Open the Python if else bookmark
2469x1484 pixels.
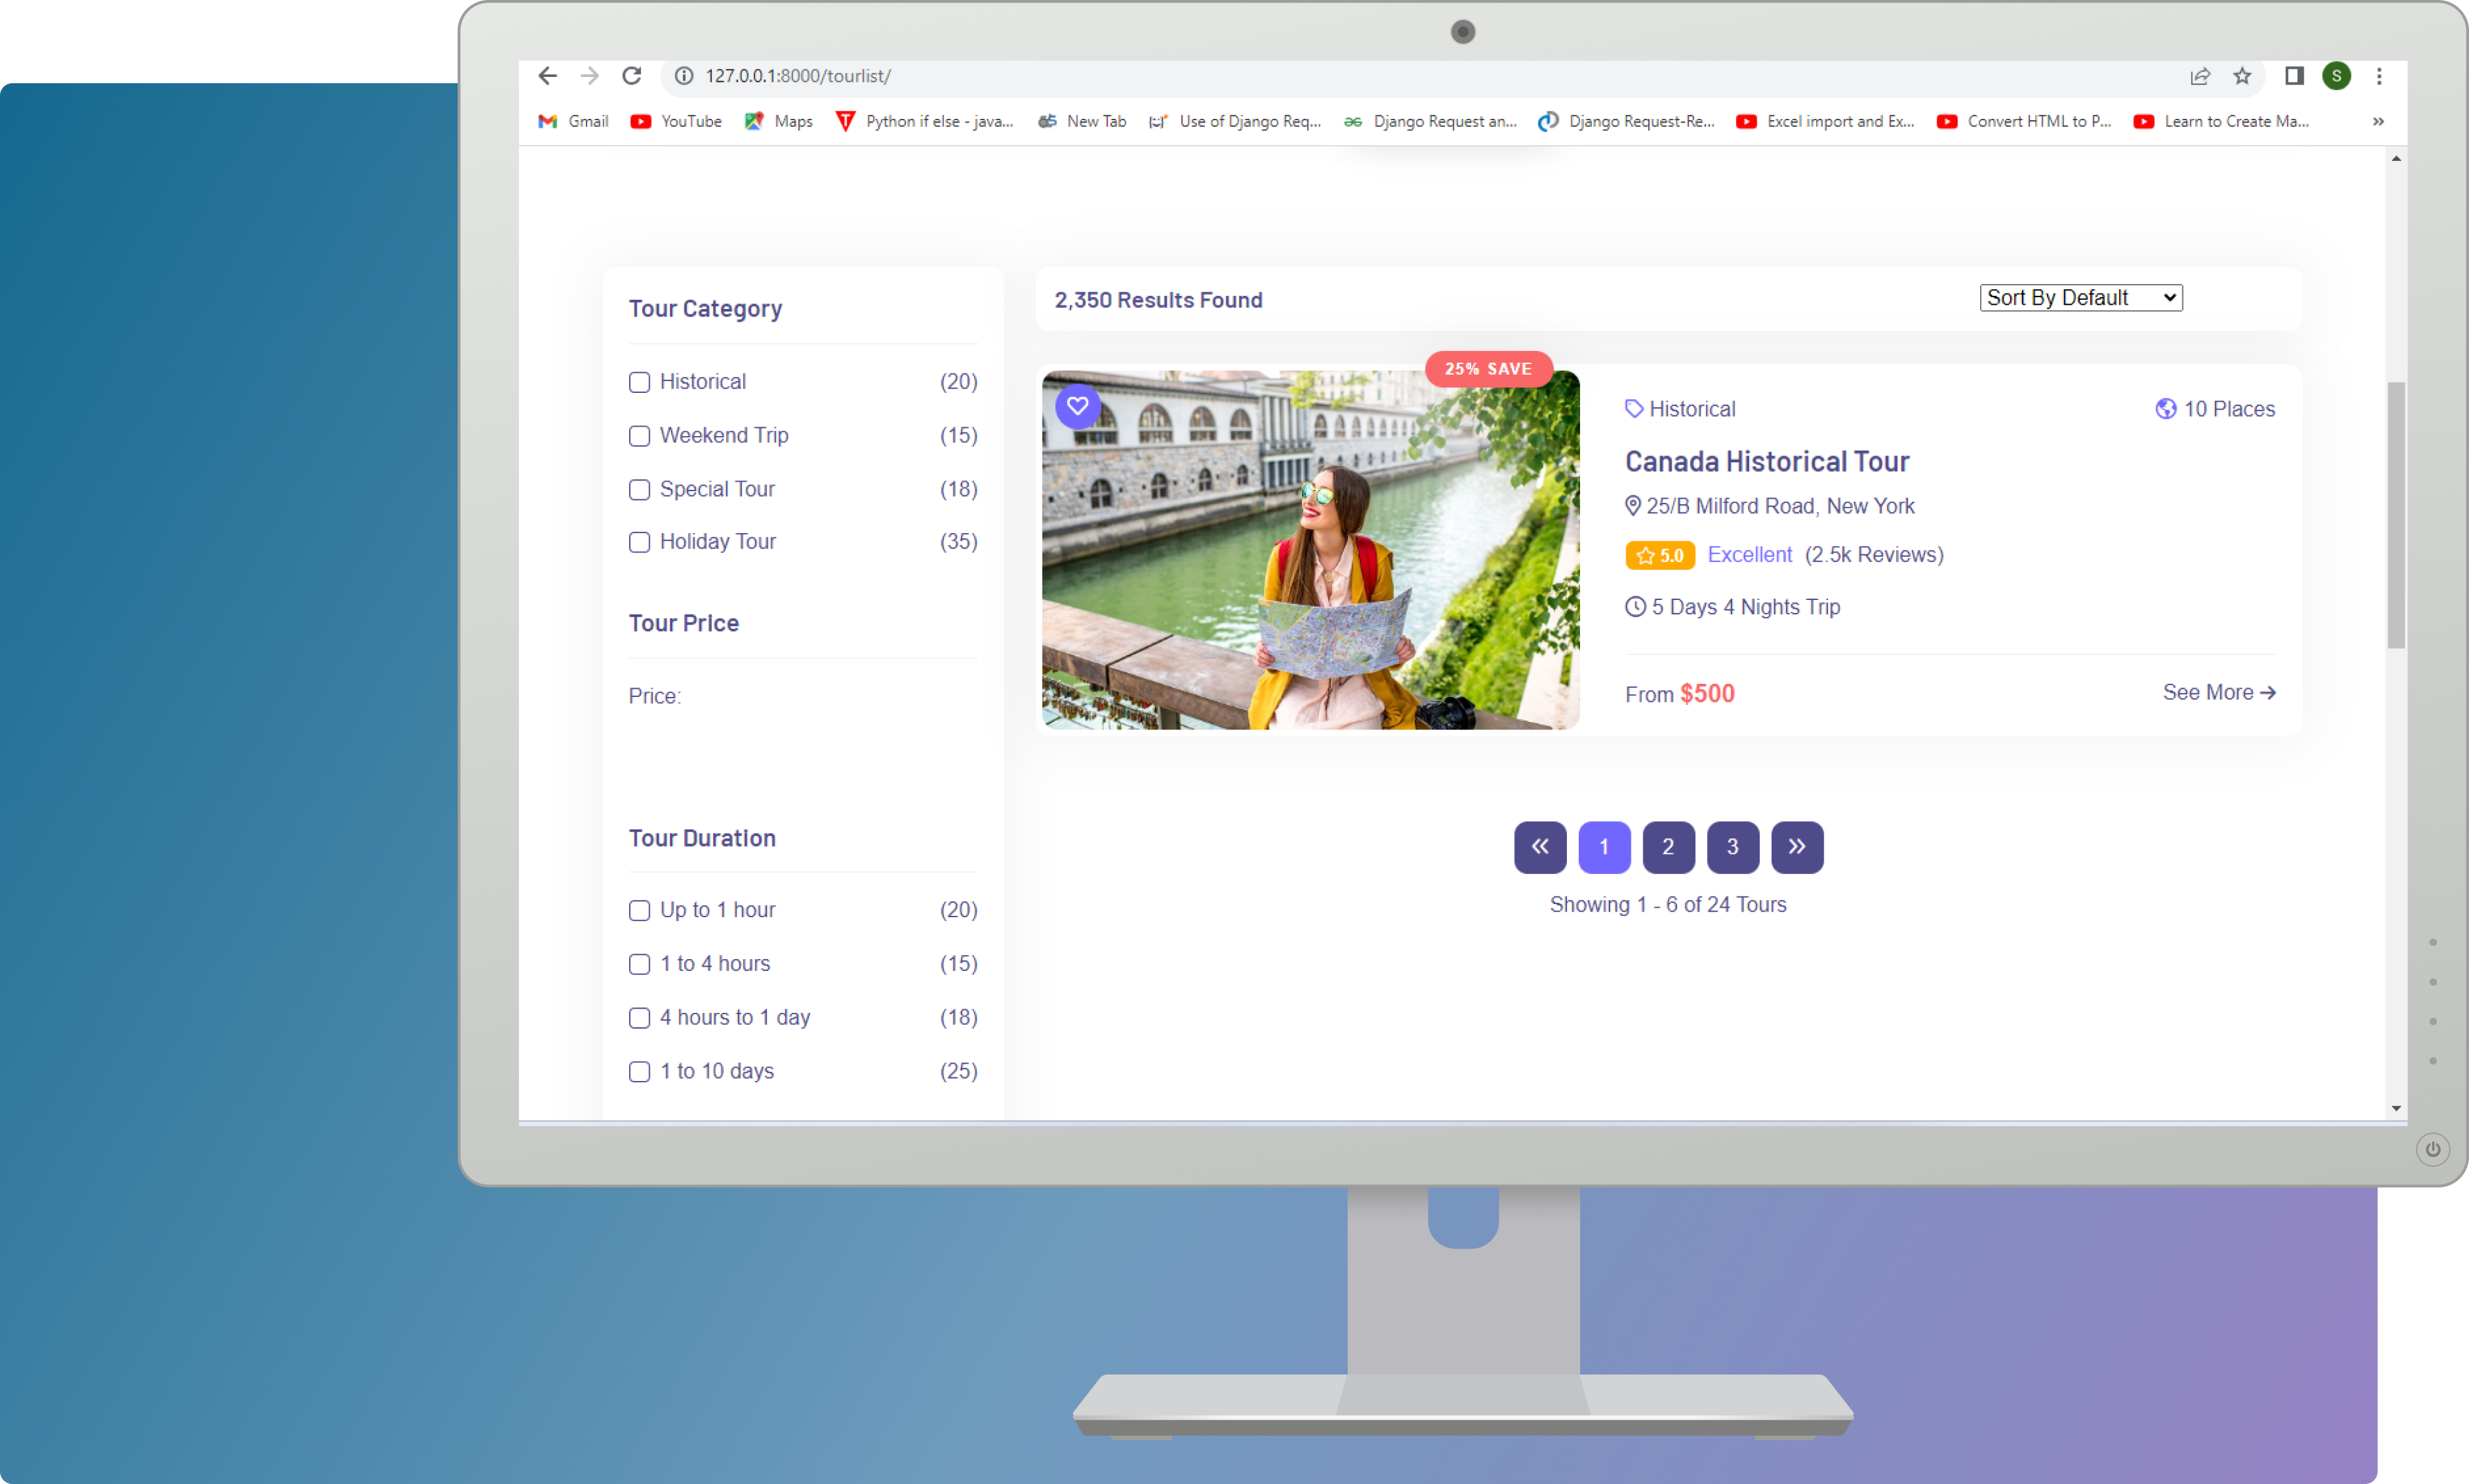pyautogui.click(x=925, y=121)
